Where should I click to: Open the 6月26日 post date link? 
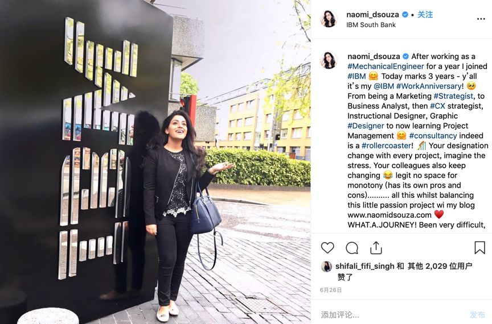pyautogui.click(x=331, y=290)
